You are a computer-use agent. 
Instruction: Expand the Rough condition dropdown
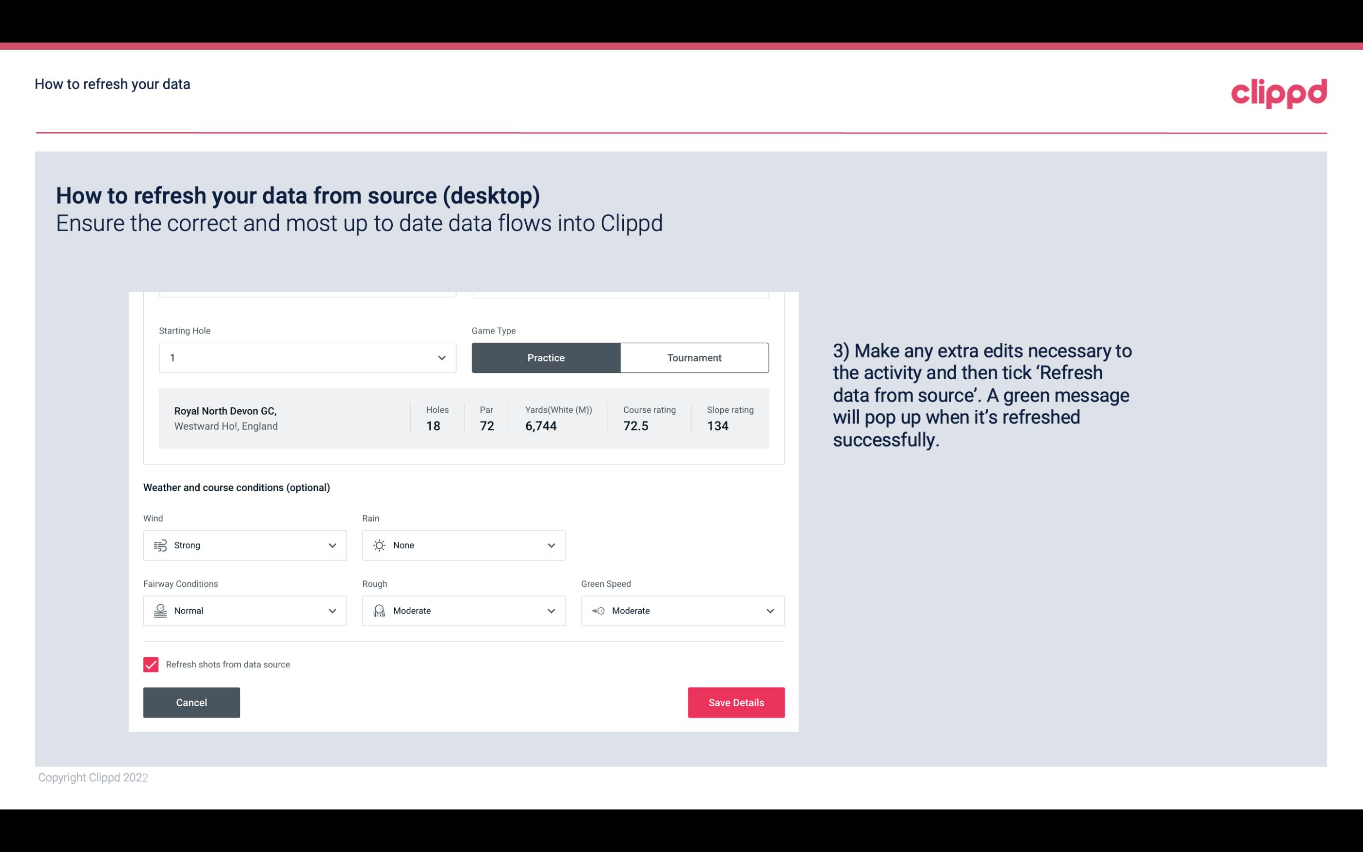click(x=551, y=611)
